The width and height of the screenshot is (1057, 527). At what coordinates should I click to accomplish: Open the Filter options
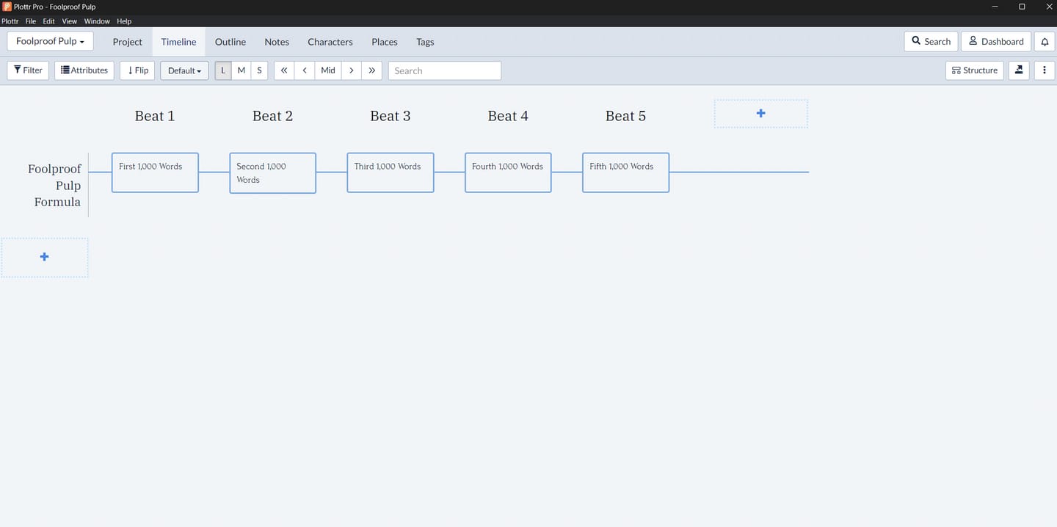coord(29,70)
